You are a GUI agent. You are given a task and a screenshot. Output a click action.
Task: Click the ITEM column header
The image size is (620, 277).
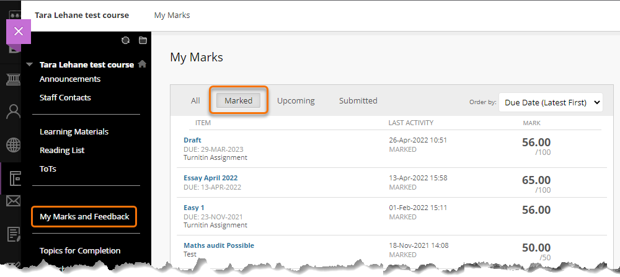(x=203, y=123)
